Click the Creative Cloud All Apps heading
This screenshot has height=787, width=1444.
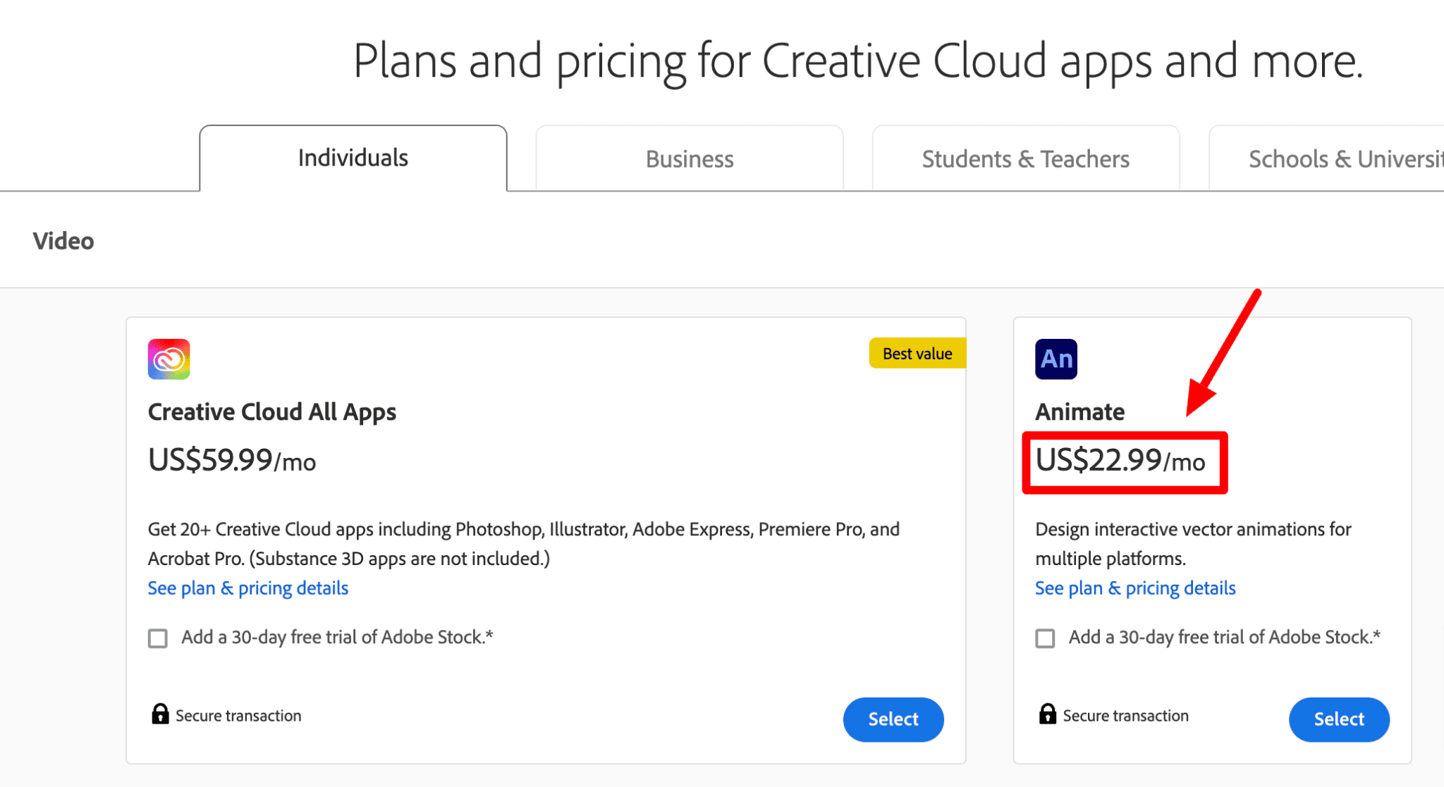tap(271, 411)
